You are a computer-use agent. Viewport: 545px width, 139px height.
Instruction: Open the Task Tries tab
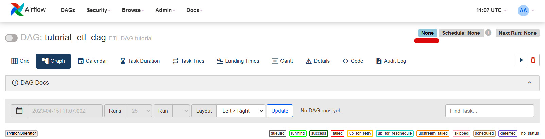pos(189,61)
